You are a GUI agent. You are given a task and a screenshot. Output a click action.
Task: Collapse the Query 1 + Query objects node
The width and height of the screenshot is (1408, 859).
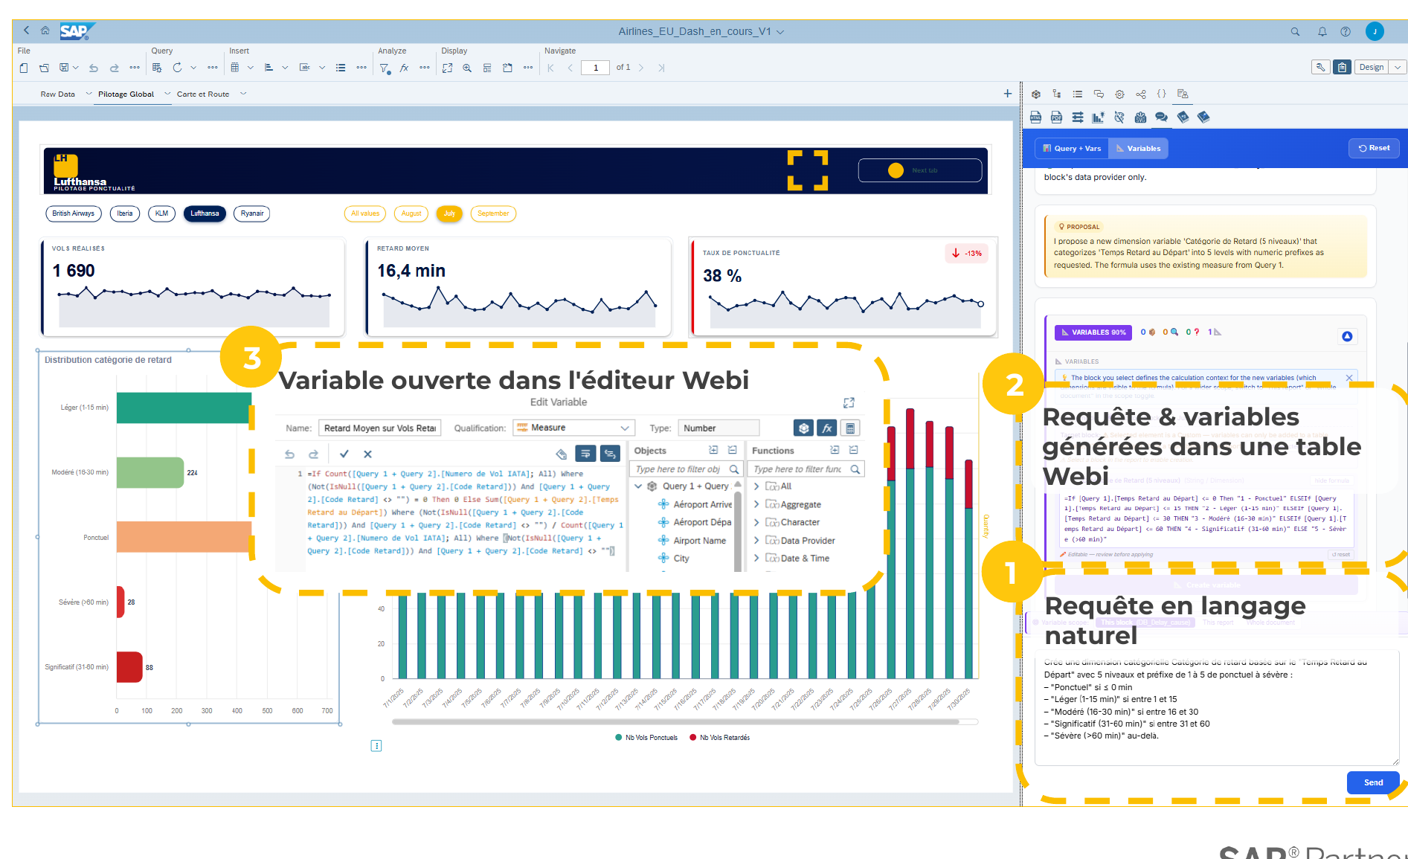pos(638,486)
